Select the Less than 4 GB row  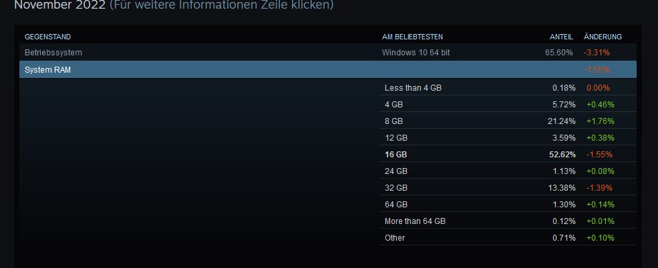(x=508, y=87)
